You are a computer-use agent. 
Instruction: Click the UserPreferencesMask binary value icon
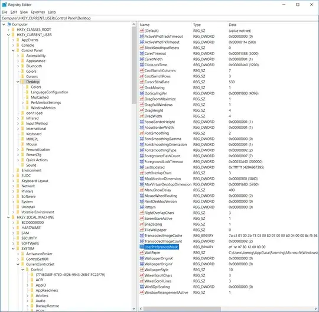coord(142,247)
